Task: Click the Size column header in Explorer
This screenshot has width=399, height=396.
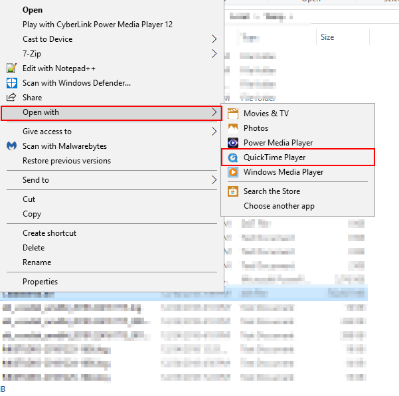Action: (343, 37)
